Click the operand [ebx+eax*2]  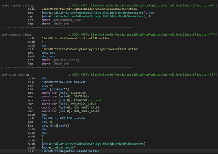pos(59,89)
